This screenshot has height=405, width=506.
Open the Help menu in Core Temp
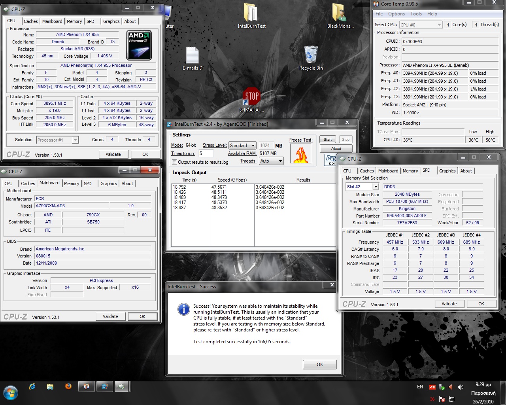[432, 14]
